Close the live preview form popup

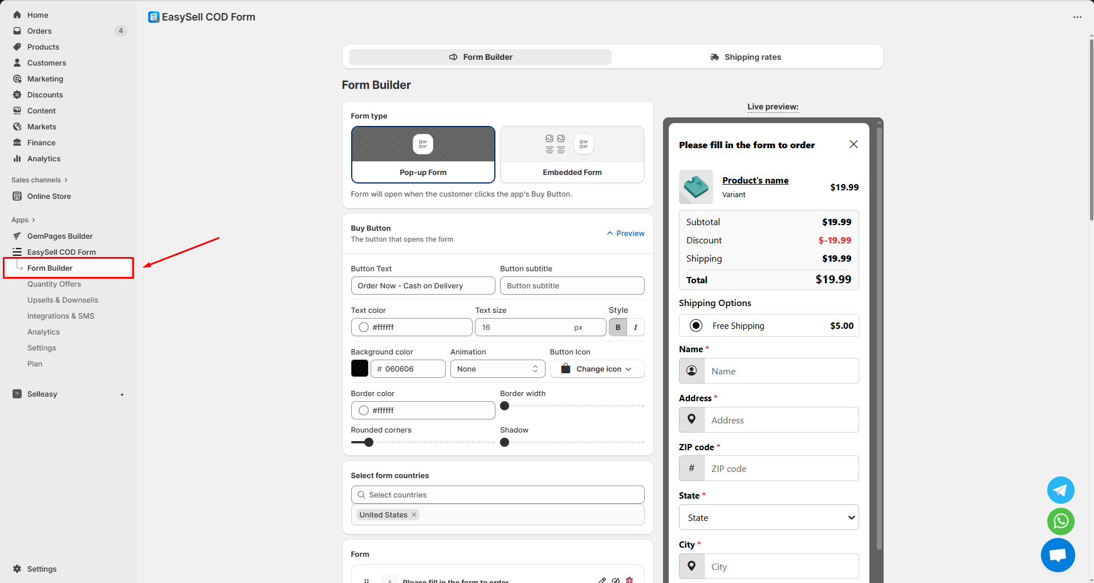pos(853,144)
